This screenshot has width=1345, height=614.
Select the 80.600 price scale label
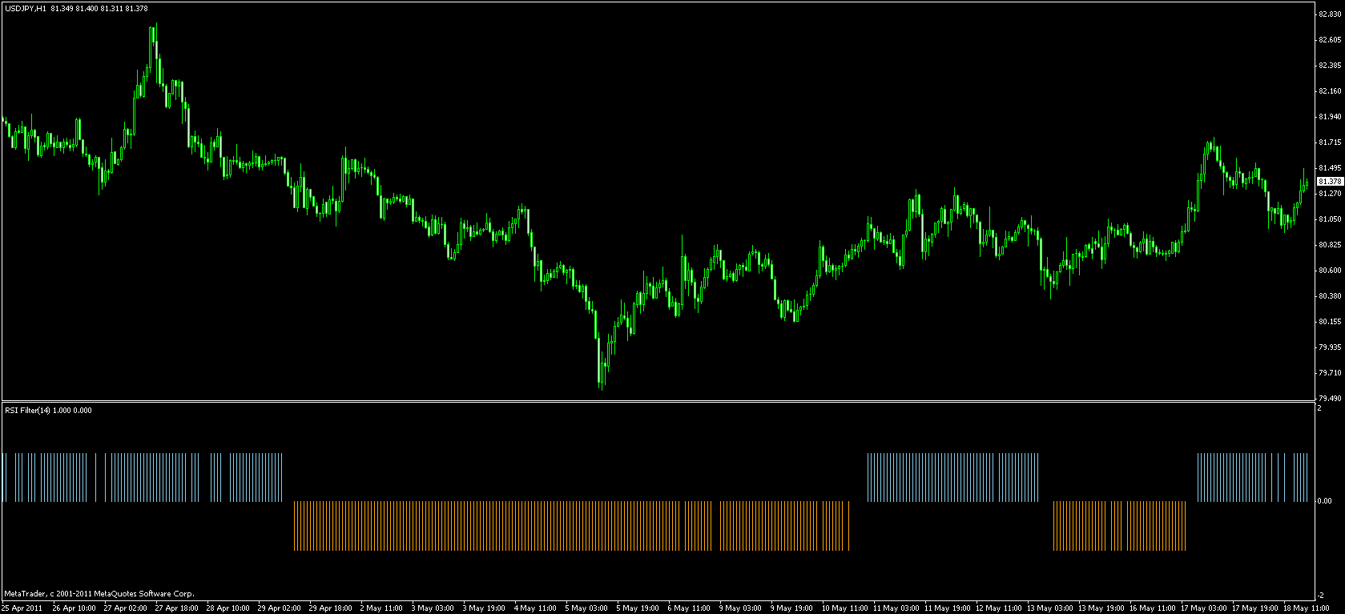pos(1329,270)
